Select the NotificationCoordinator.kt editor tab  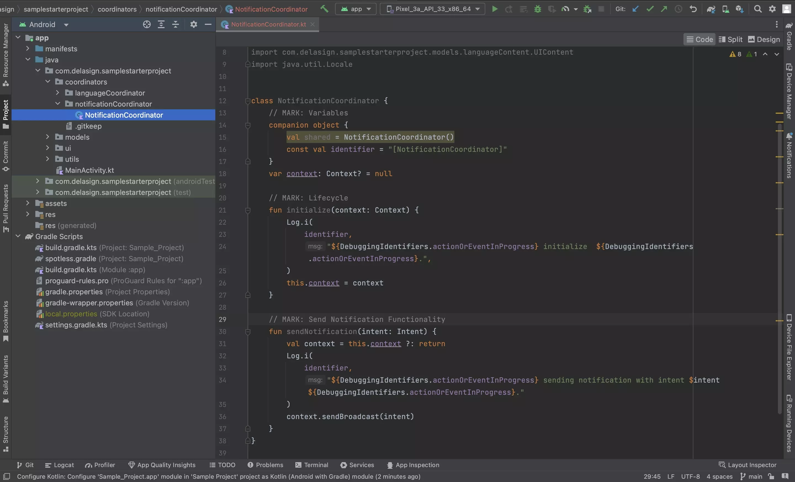point(268,25)
